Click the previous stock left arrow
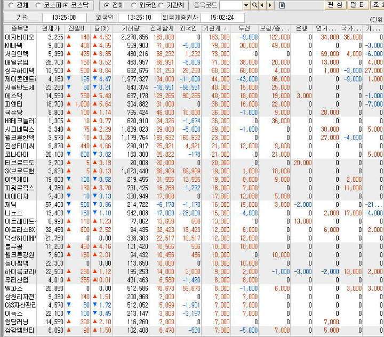 262,5
